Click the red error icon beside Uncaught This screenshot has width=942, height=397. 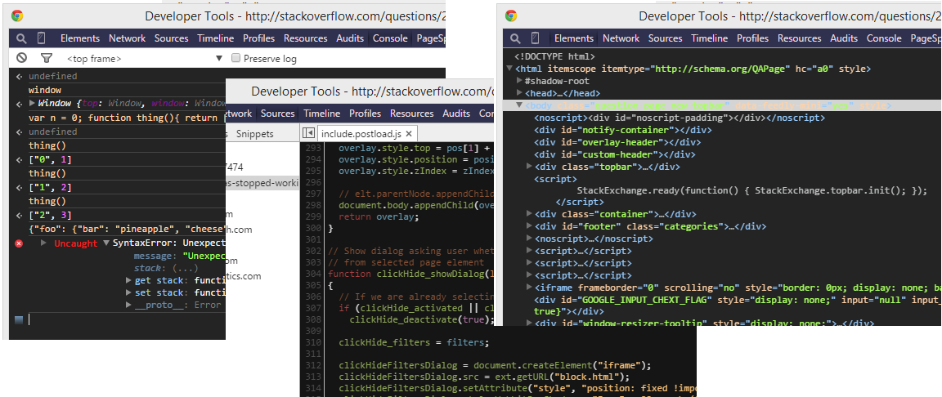[x=19, y=243]
